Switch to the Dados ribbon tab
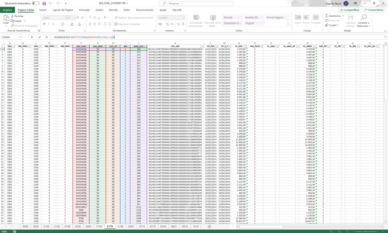This screenshot has height=233, width=388. (100, 10)
